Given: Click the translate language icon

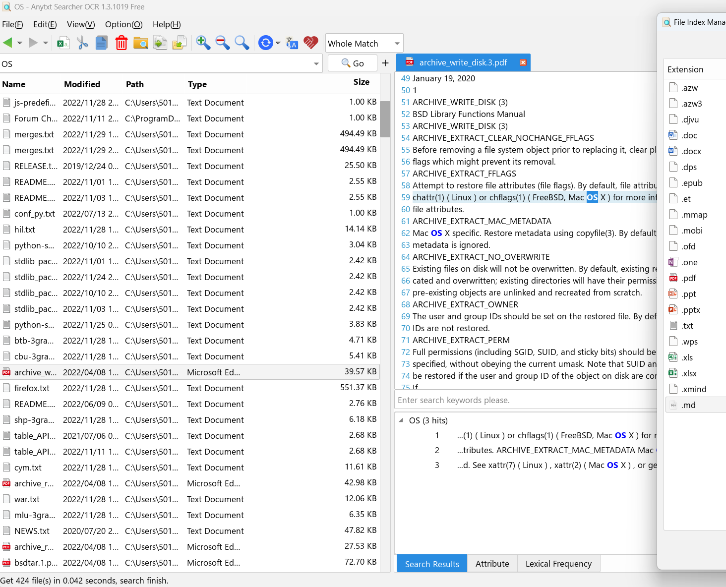Looking at the screenshot, I should pyautogui.click(x=292, y=43).
